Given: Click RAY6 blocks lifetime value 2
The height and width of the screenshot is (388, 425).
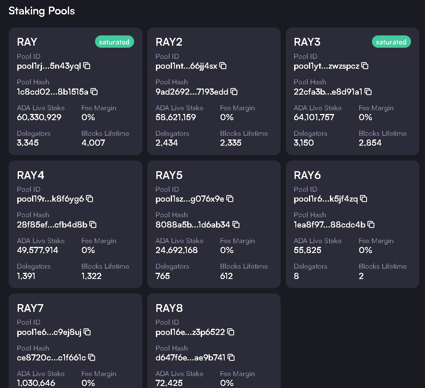Looking at the screenshot, I should 361,276.
